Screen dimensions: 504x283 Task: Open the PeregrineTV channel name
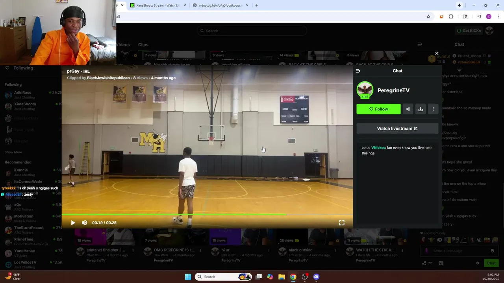tap(393, 90)
